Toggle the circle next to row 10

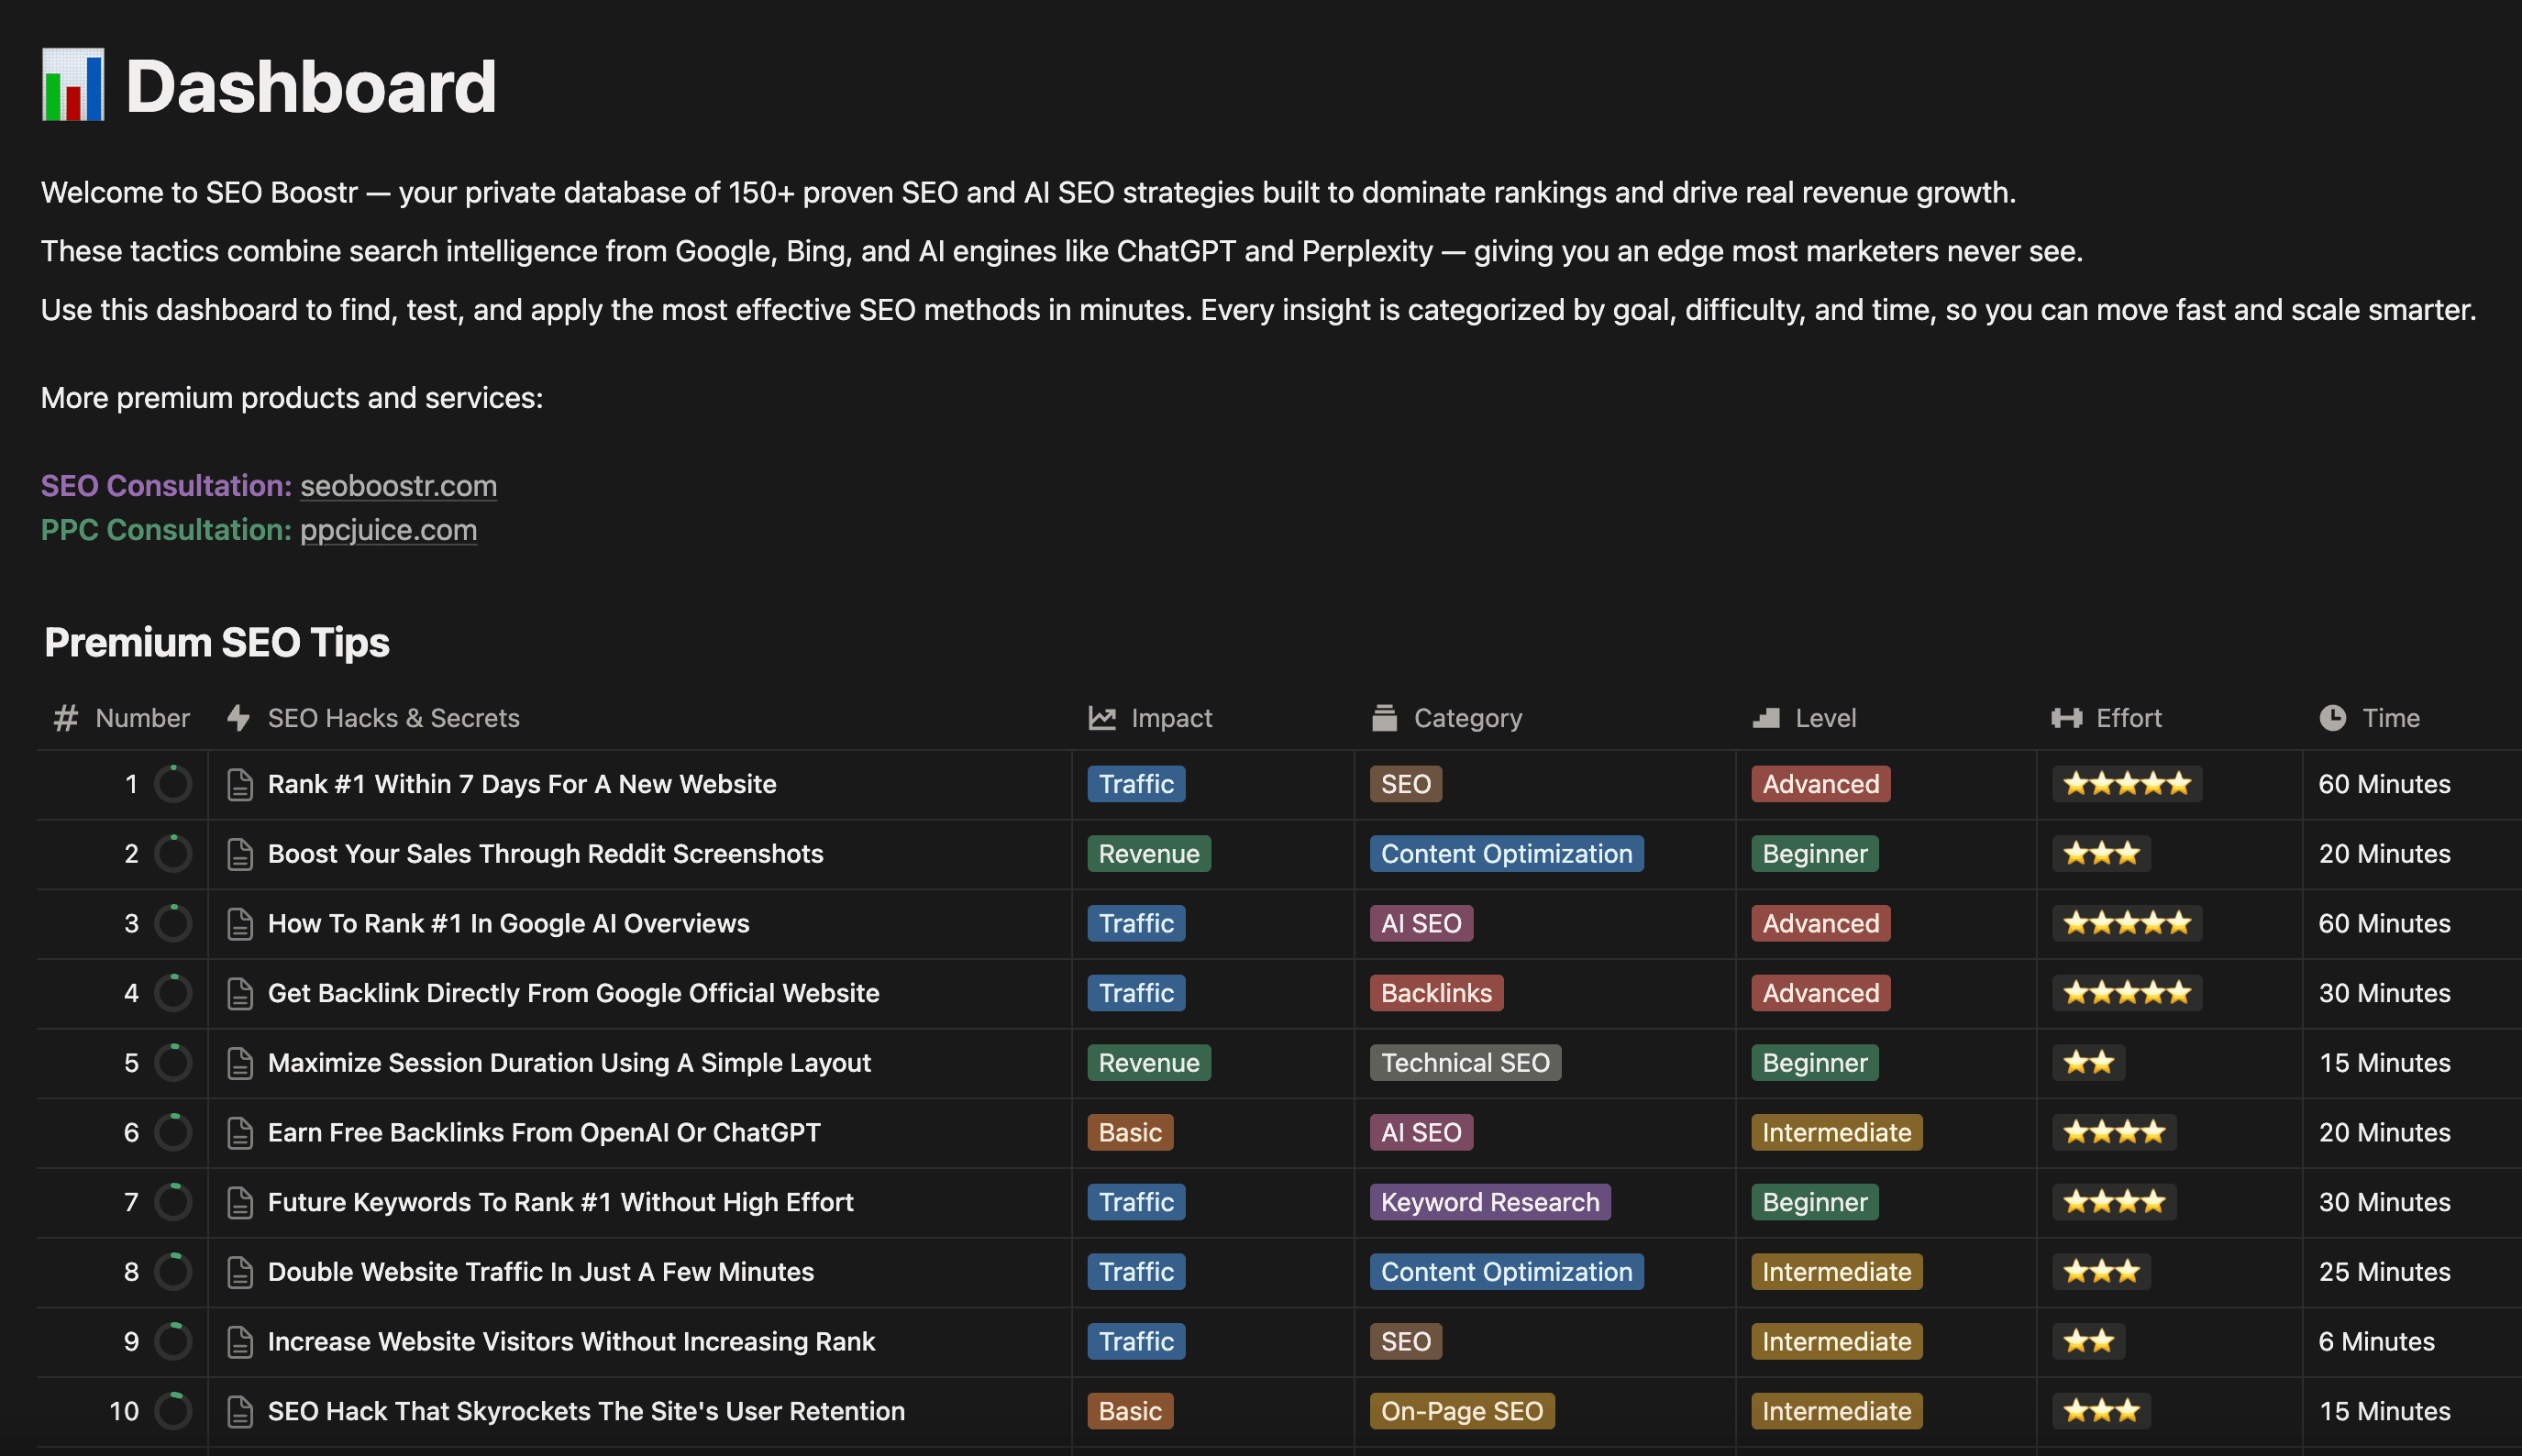click(173, 1411)
